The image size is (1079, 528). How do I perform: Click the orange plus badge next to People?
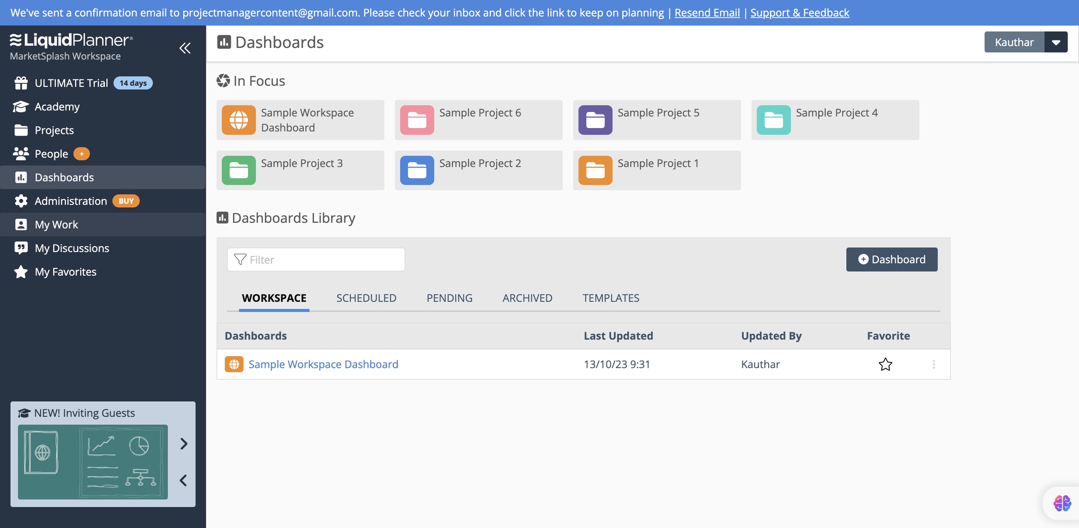(x=82, y=154)
